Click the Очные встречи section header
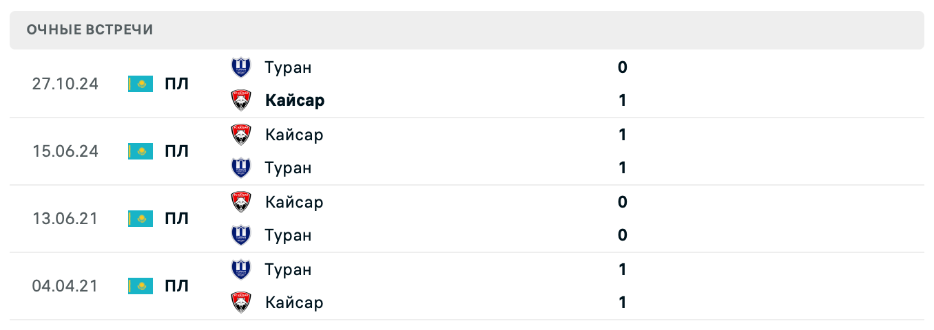 tap(90, 30)
